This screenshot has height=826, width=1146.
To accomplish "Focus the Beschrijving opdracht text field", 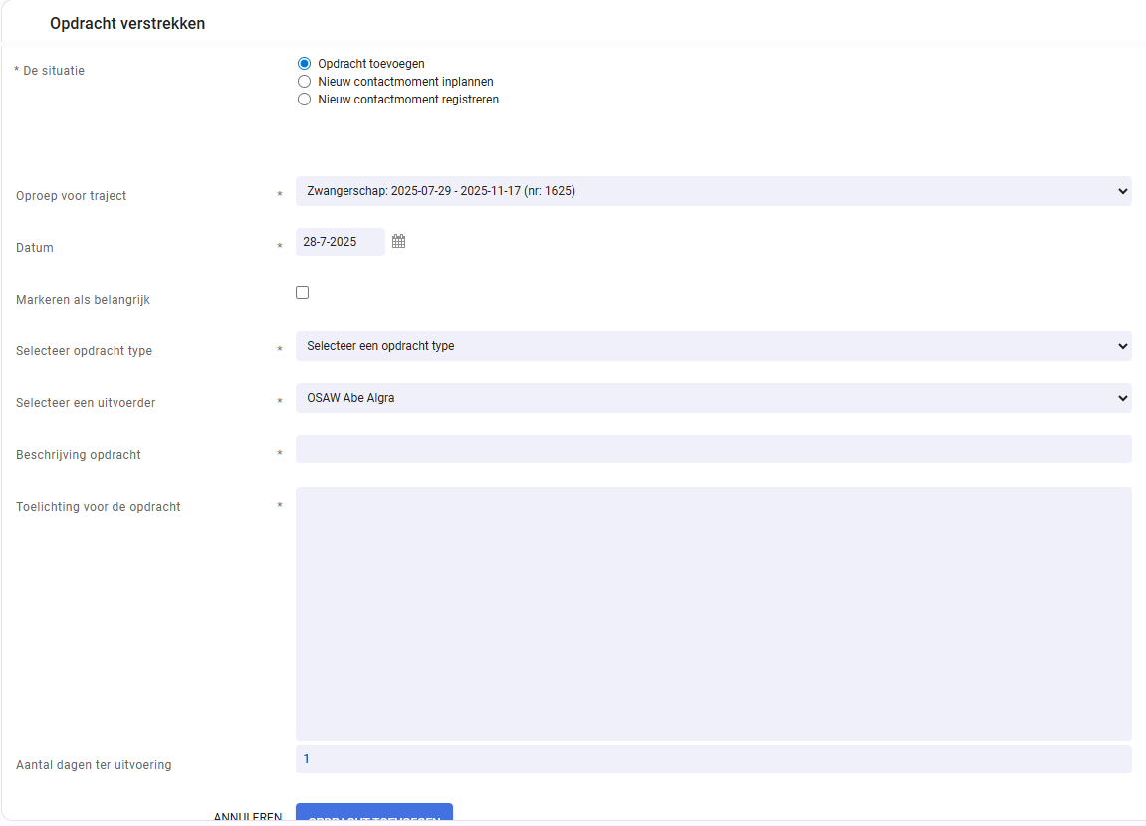I will [713, 449].
